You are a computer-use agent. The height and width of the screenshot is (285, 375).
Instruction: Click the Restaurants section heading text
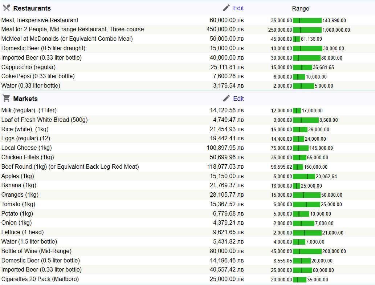(32, 8)
